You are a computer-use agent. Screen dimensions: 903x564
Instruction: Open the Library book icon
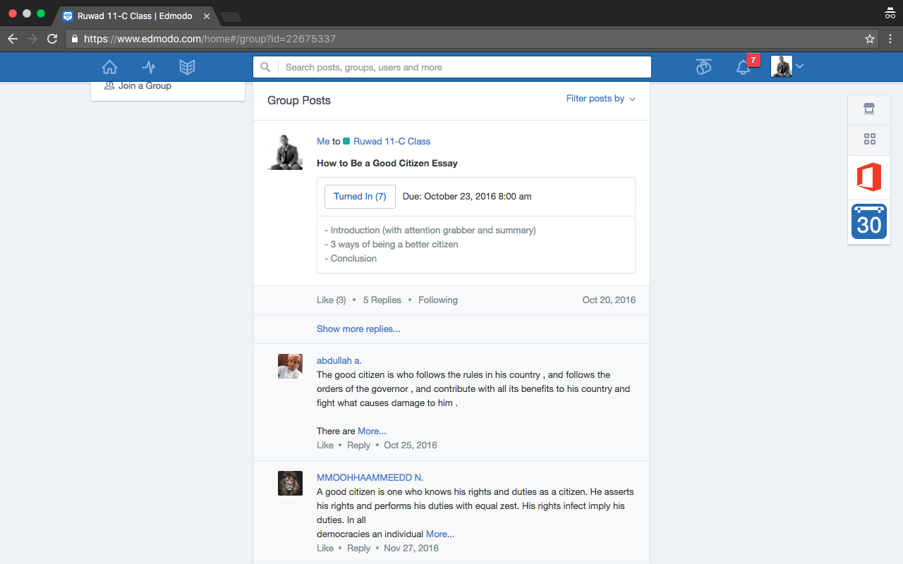coord(187,67)
